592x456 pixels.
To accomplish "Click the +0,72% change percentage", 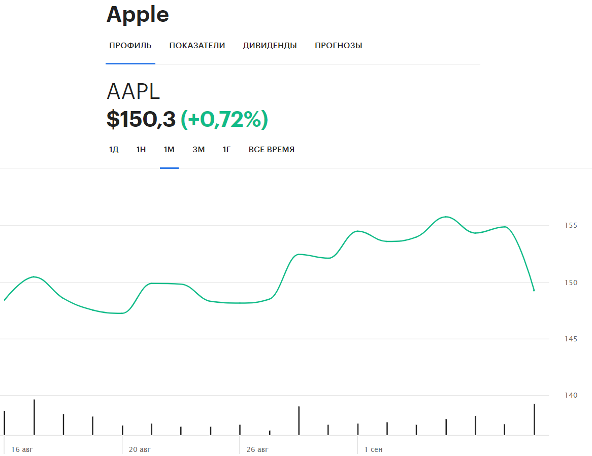I will [x=224, y=119].
